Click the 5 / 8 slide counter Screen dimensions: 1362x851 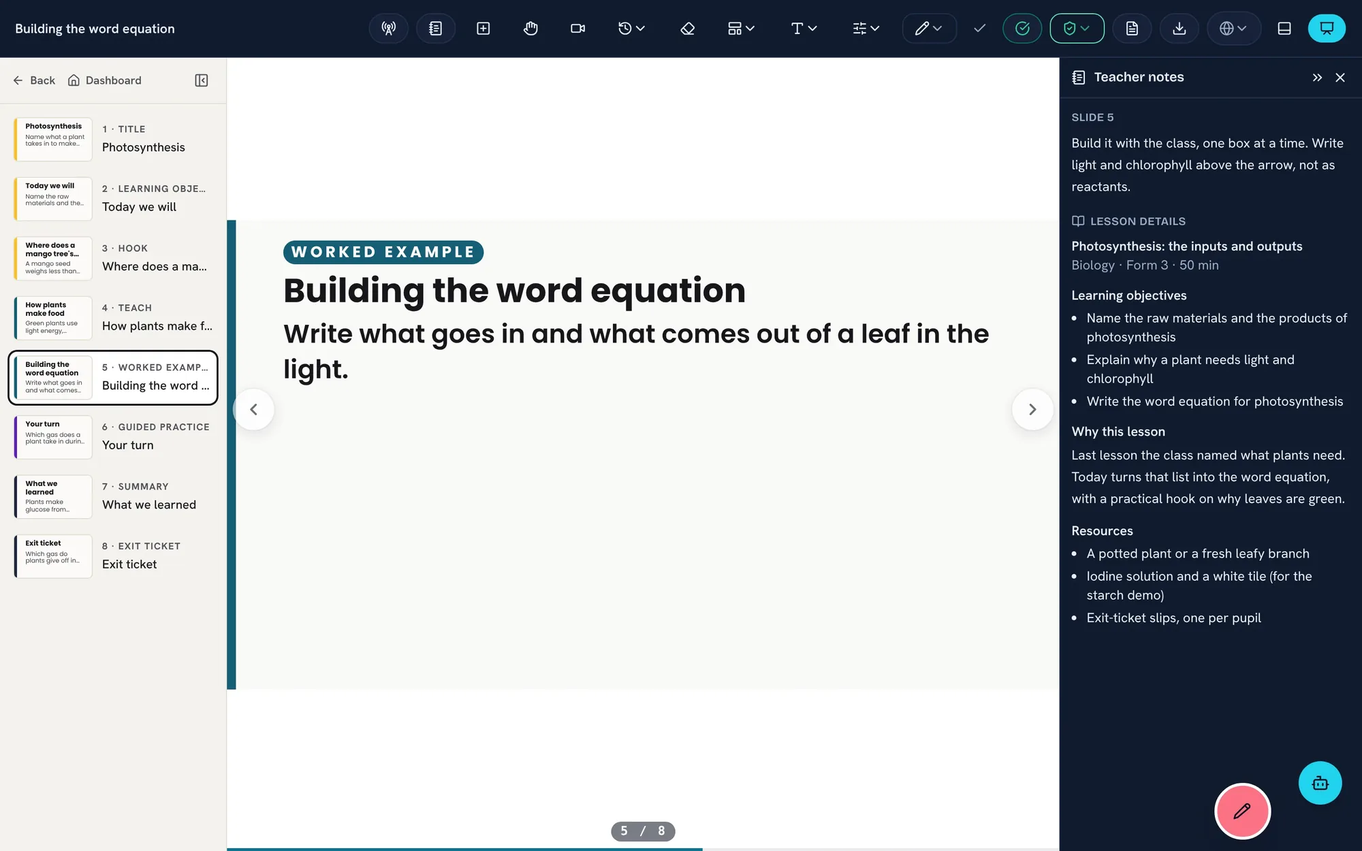pos(643,831)
